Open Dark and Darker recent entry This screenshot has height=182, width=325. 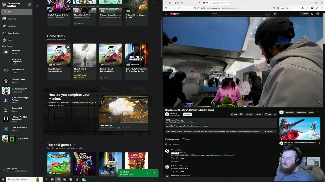pyautogui.click(x=16, y=81)
